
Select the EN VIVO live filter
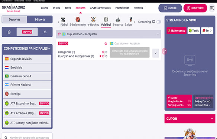pos(27,32)
